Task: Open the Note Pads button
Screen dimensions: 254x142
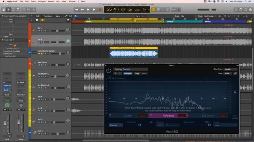Action: pyautogui.click(x=241, y=9)
